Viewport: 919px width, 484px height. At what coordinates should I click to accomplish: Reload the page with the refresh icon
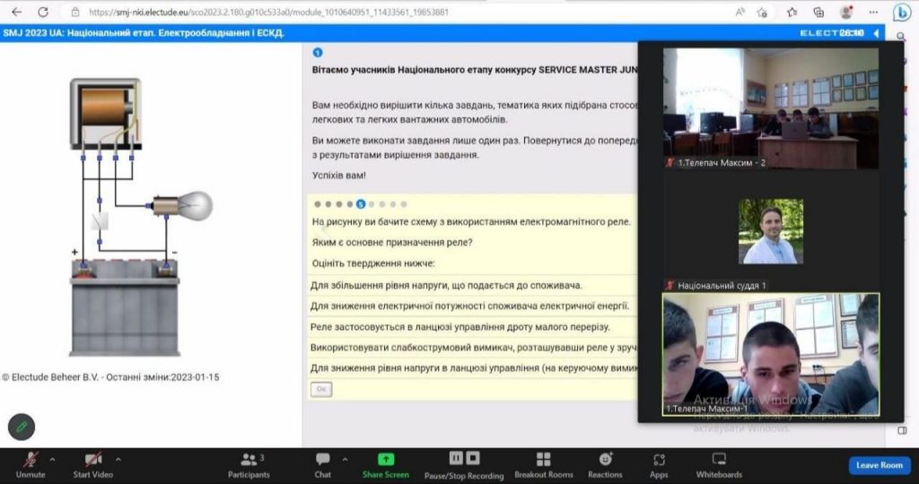[x=43, y=12]
